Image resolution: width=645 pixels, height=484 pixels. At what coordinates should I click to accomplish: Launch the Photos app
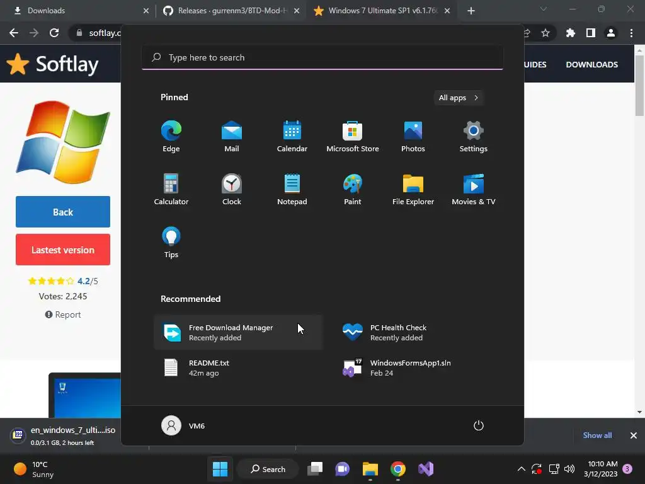coord(413,137)
